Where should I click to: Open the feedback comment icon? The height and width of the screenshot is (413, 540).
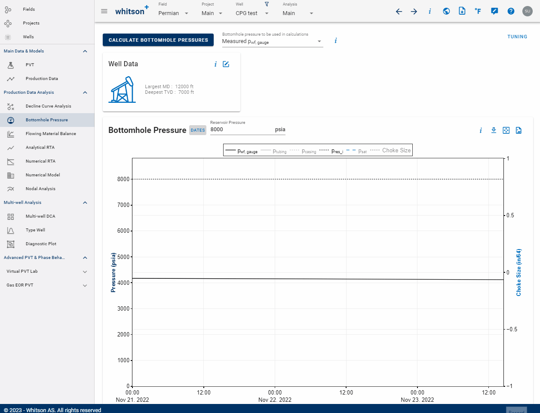click(x=494, y=11)
